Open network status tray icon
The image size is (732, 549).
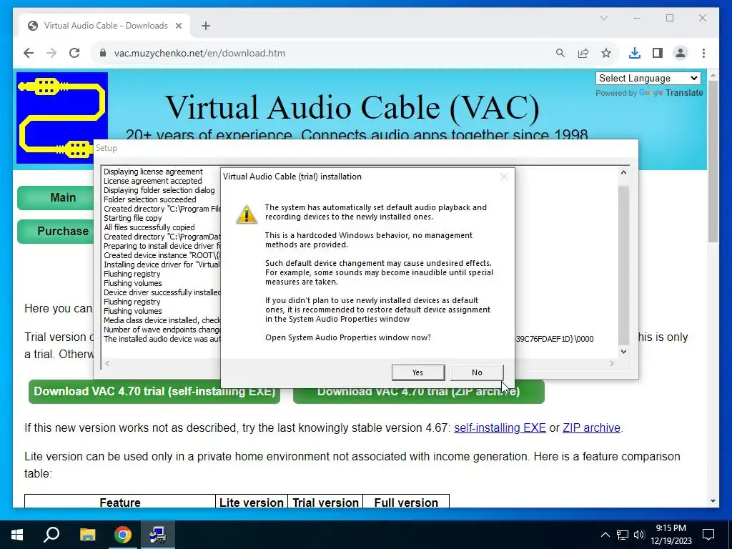pos(623,535)
